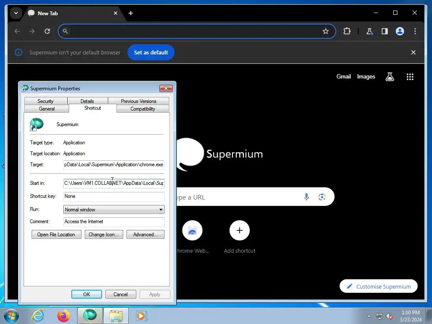
Task: Launch Firefox from the taskbar
Action: [64, 316]
